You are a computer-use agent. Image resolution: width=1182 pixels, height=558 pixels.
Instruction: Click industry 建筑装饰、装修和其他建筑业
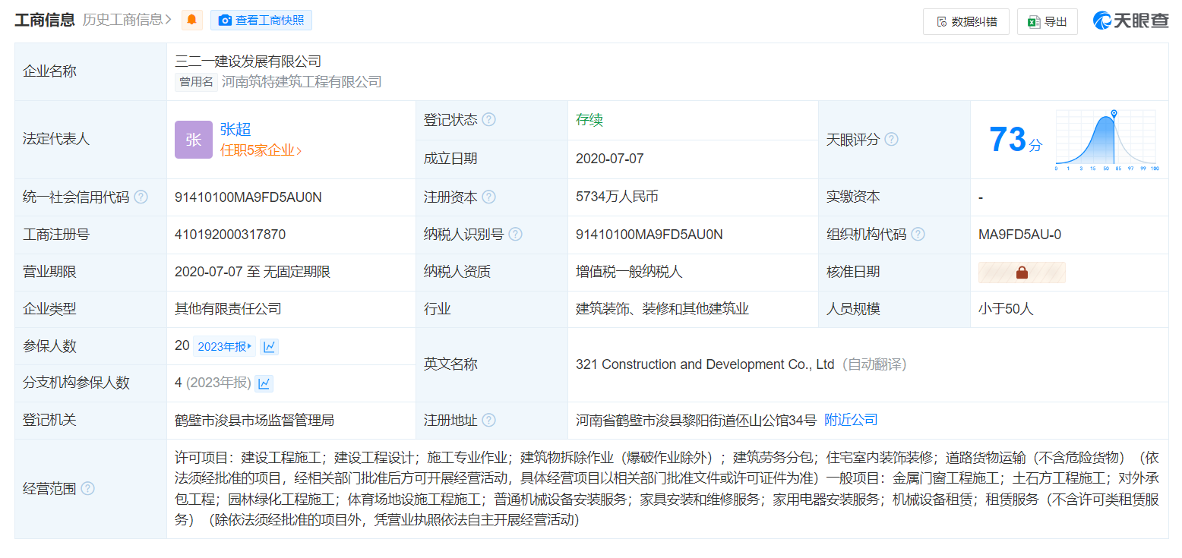click(662, 309)
